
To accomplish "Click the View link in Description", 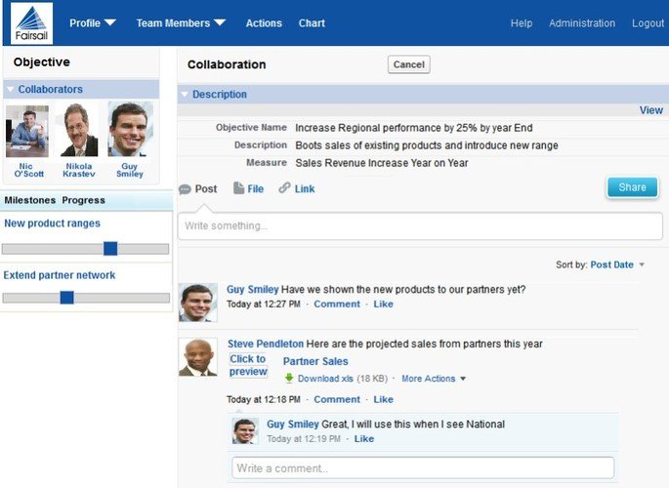I will pos(651,110).
